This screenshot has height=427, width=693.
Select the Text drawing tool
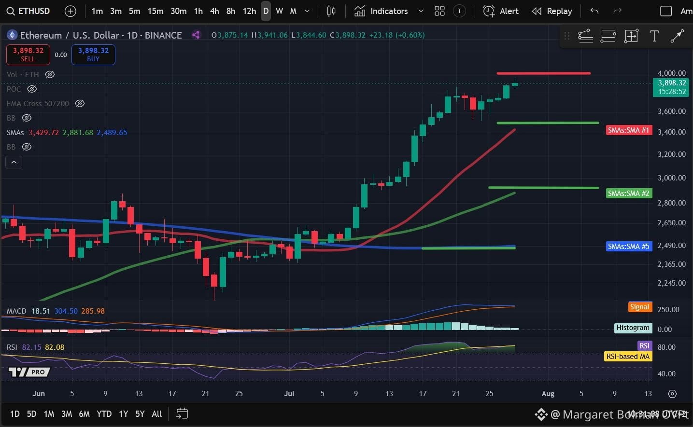point(654,36)
